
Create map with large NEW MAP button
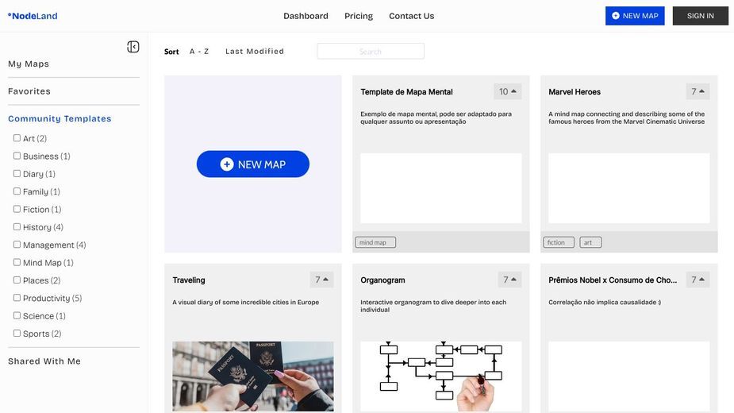[253, 164]
